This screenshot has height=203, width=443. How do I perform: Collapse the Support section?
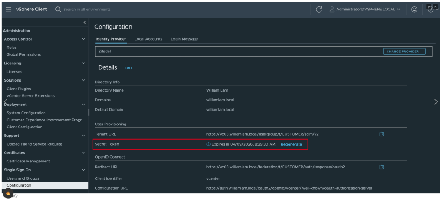pyautogui.click(x=83, y=136)
